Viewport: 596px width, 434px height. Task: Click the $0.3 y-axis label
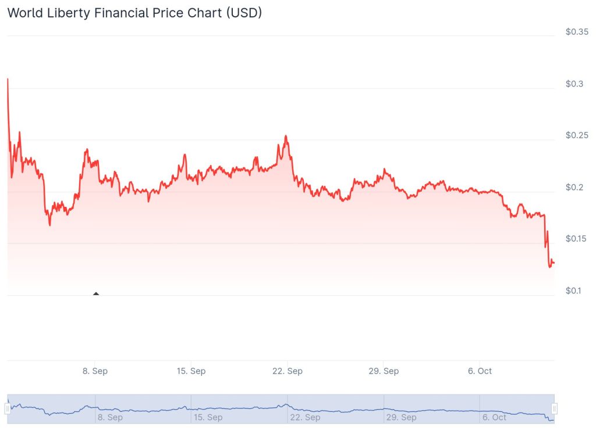pos(574,84)
